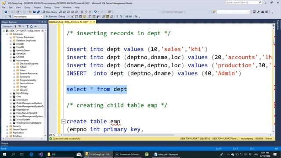This screenshot has height=158, width=281.
Task: Open the Connect dropdown in Object Explorer
Action: point(7,26)
